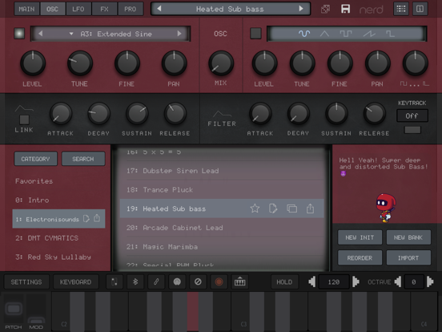Viewport: 442px width, 332px height.
Task: Click the red robot mascot
Action: tap(386, 208)
